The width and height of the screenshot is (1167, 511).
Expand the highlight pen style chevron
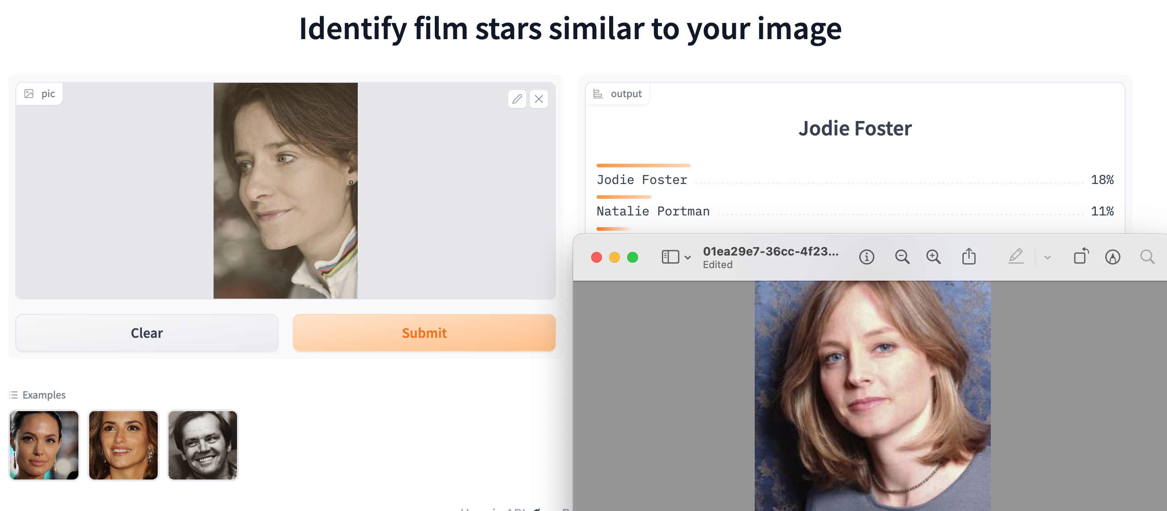(x=1048, y=257)
